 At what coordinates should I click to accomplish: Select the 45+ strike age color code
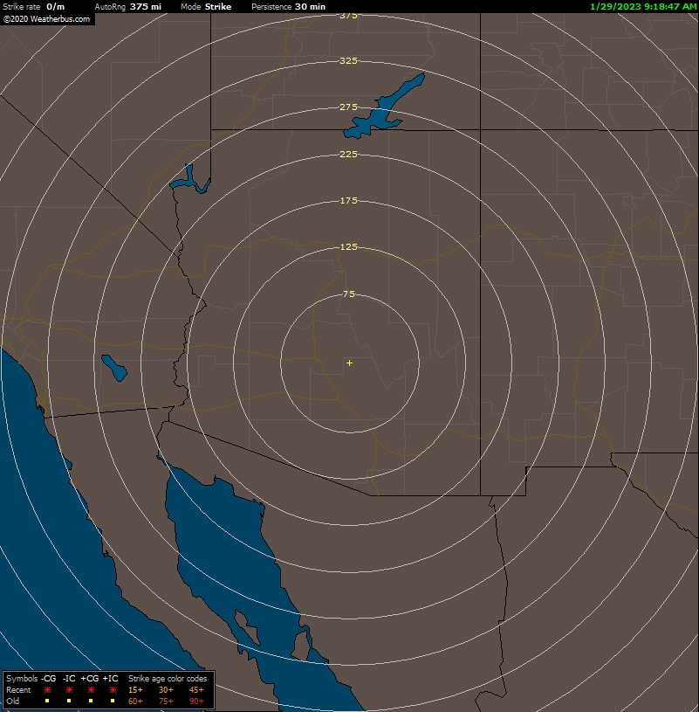pyautogui.click(x=196, y=690)
